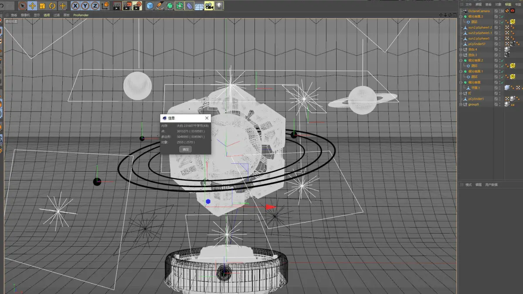Select sun2:pSphere1.2 object
Viewport: 523px width, 294px height.
pyautogui.click(x=480, y=27)
